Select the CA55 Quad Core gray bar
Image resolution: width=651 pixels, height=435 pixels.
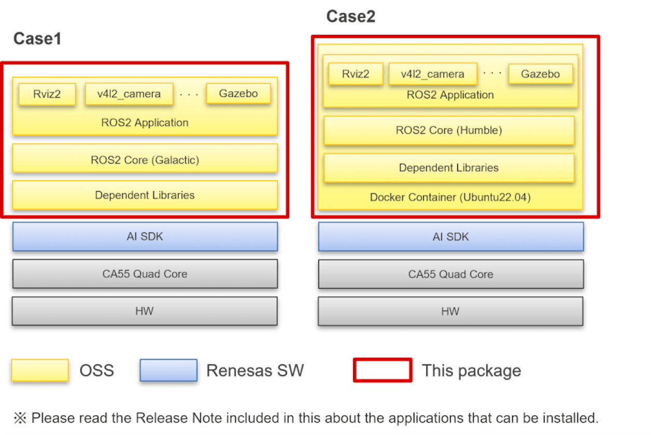[x=145, y=274]
